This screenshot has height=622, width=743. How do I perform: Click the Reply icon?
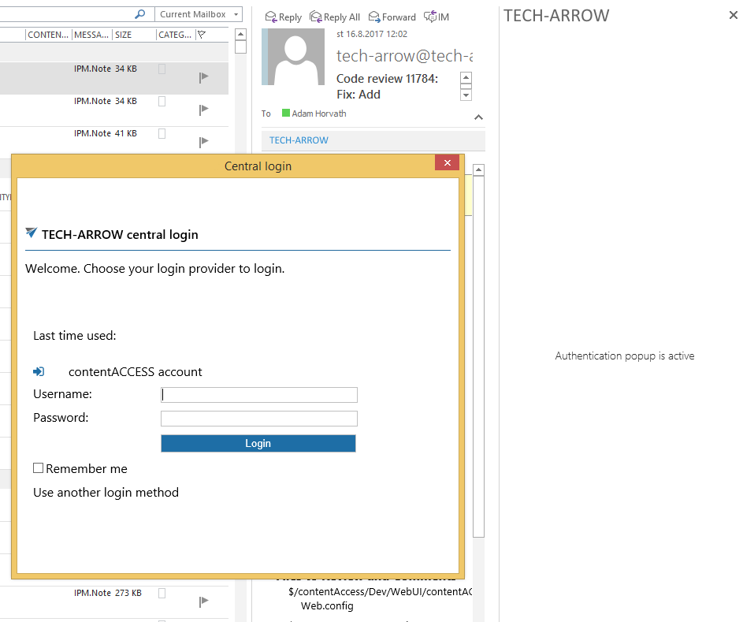[x=270, y=17]
